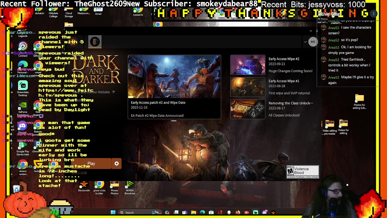Open Hillsdale College desktop shortcut
The image size is (387, 218).
pos(53,13)
